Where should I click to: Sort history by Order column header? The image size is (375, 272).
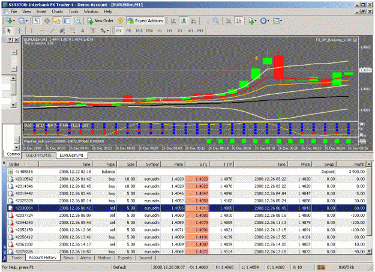coord(23,165)
